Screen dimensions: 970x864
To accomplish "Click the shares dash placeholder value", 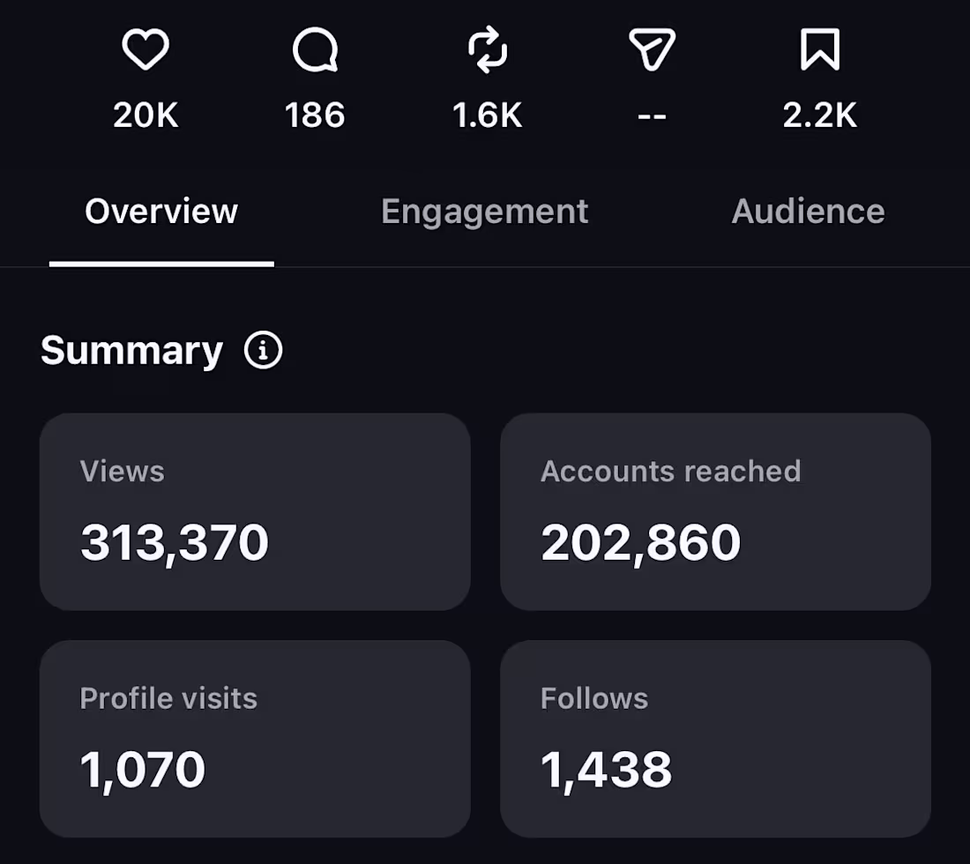I will click(652, 115).
